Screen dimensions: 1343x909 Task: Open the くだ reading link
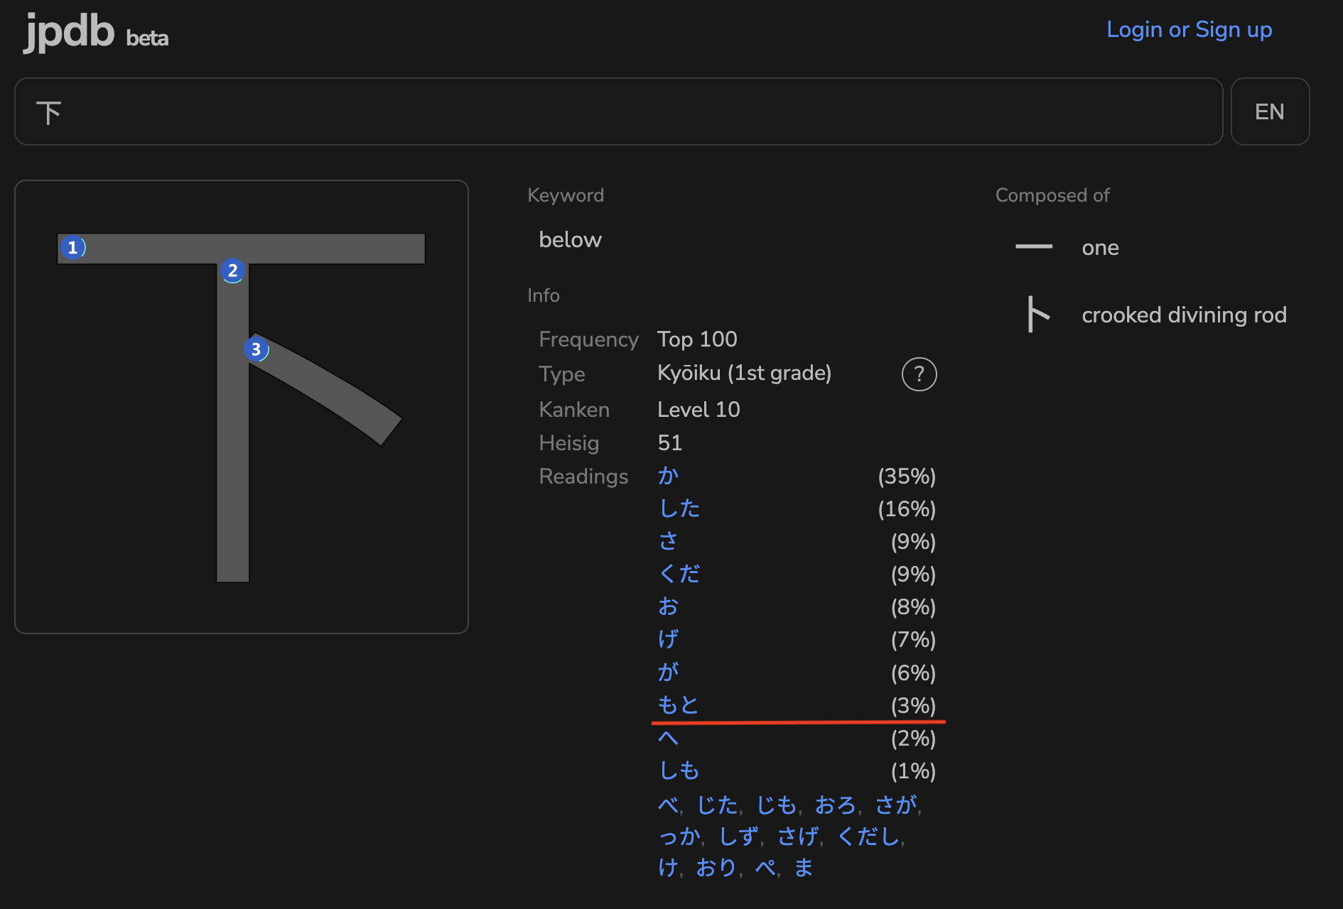tap(679, 574)
